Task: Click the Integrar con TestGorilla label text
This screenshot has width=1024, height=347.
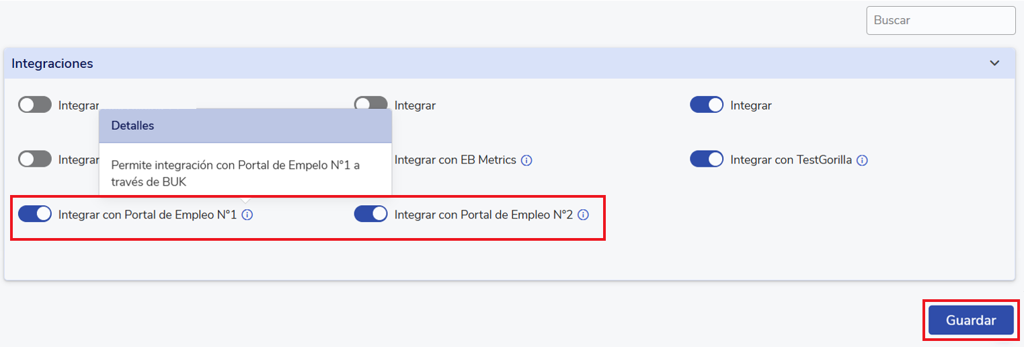Action: (791, 161)
